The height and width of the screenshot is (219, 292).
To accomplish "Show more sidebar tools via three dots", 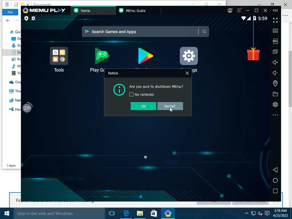I will tap(275, 115).
